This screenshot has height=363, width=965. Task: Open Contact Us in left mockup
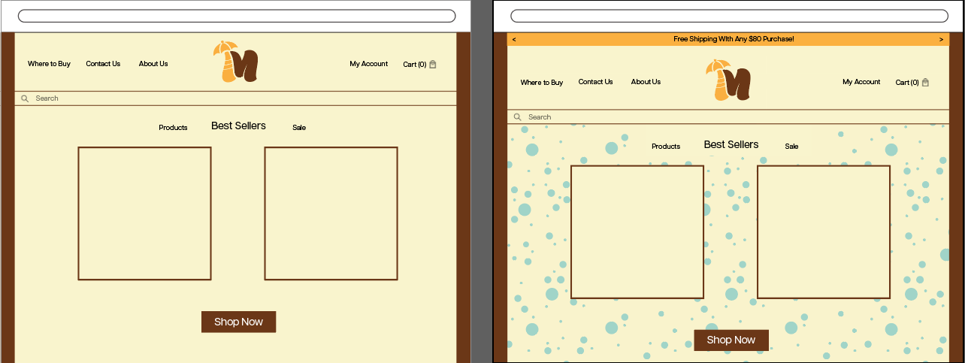(x=103, y=64)
